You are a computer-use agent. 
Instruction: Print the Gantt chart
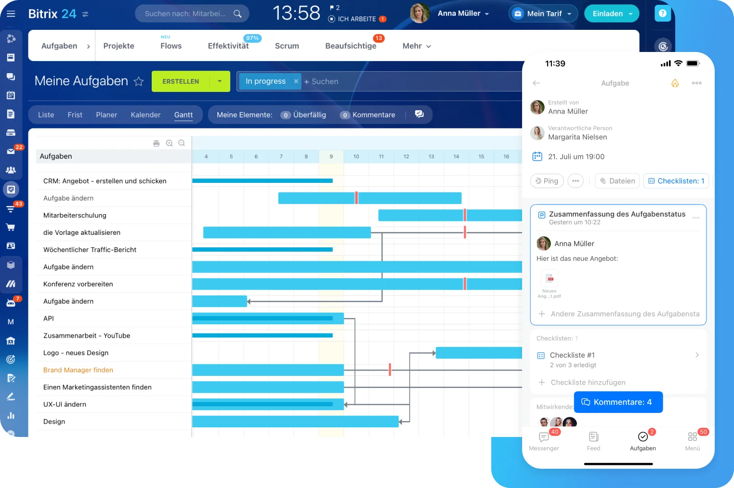pyautogui.click(x=156, y=143)
